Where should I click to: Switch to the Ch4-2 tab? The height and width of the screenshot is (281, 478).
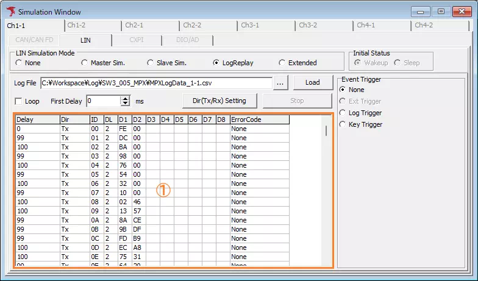(x=424, y=26)
